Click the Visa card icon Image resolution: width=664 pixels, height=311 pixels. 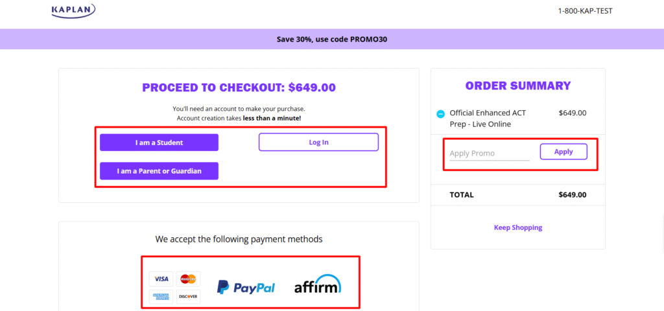(161, 279)
